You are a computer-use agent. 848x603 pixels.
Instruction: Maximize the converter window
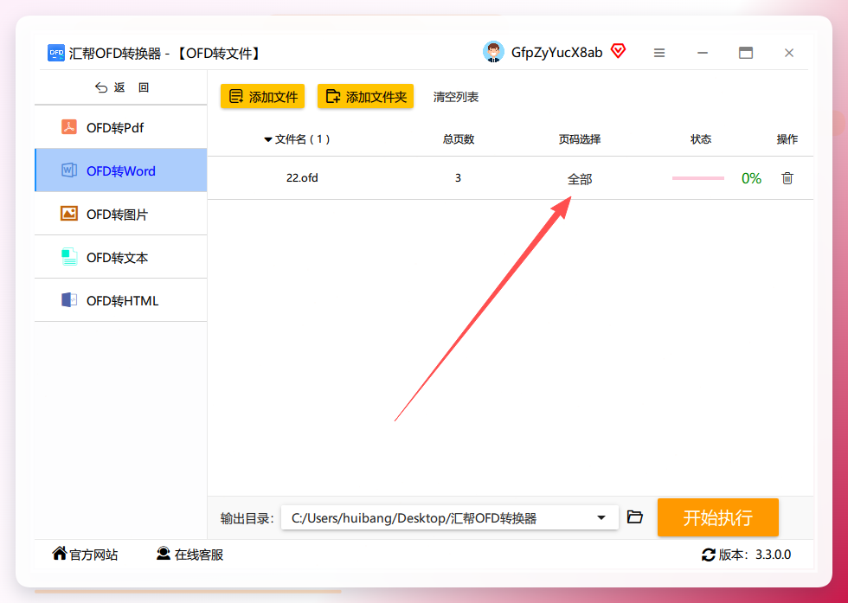pos(746,53)
